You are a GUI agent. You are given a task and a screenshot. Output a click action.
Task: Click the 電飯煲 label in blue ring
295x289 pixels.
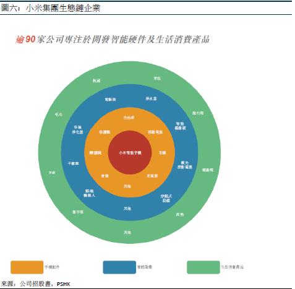click(x=110, y=100)
